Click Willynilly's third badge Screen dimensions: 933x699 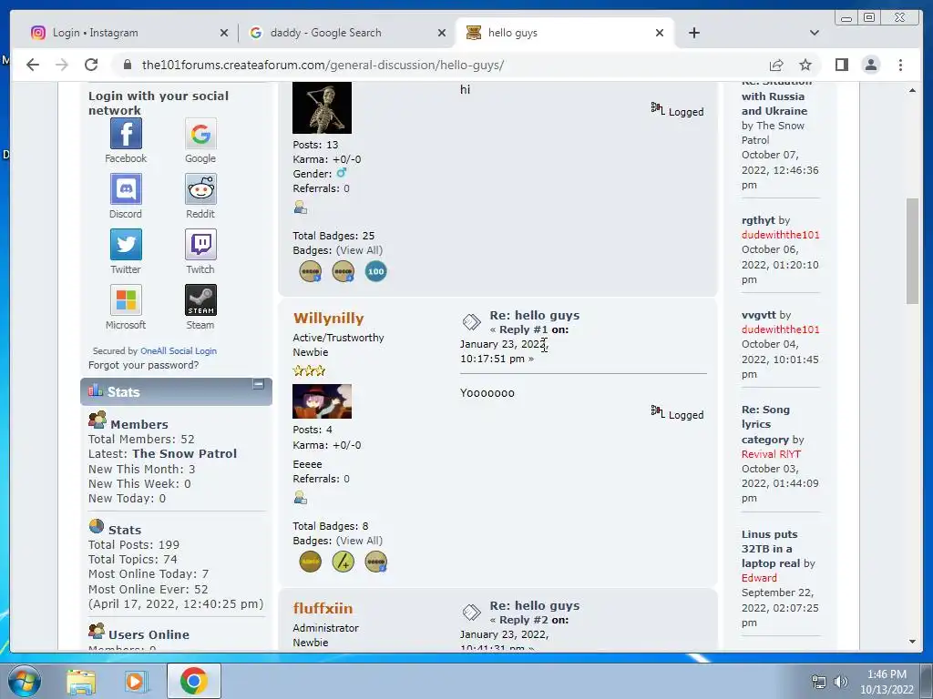[x=375, y=561]
